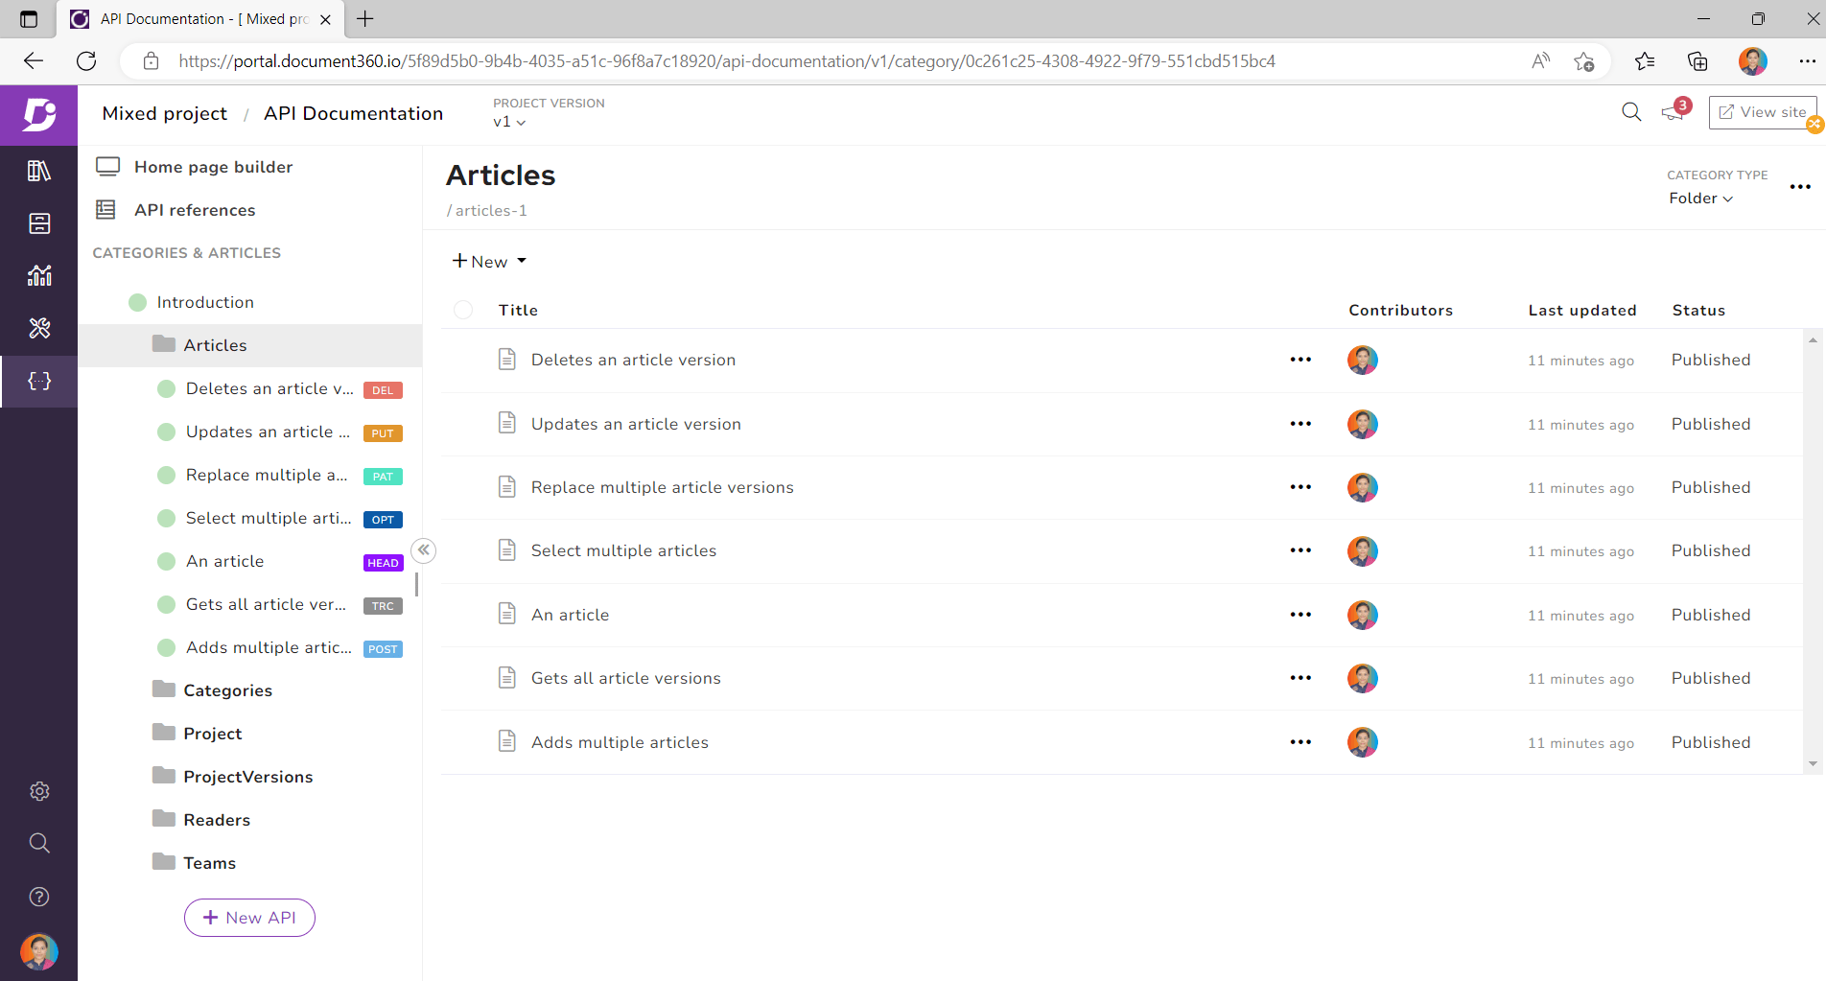Screen dimensions: 1826x981
Task: Click the articles list scroll-down arrow
Action: click(x=1813, y=763)
